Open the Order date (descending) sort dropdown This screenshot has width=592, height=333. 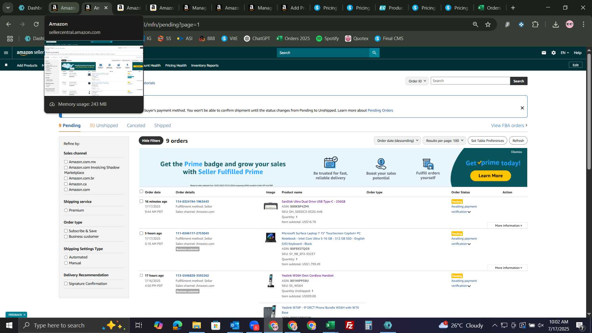[x=397, y=141]
